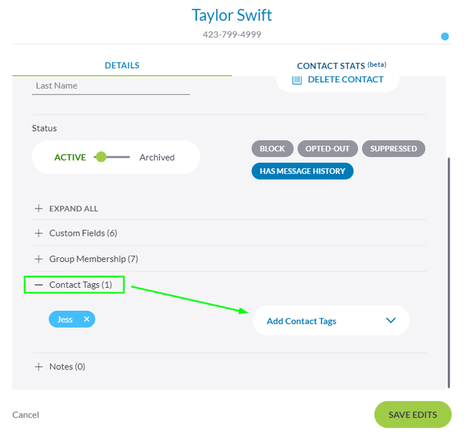464x433 pixels.
Task: Select the Details tab
Action: click(x=122, y=66)
